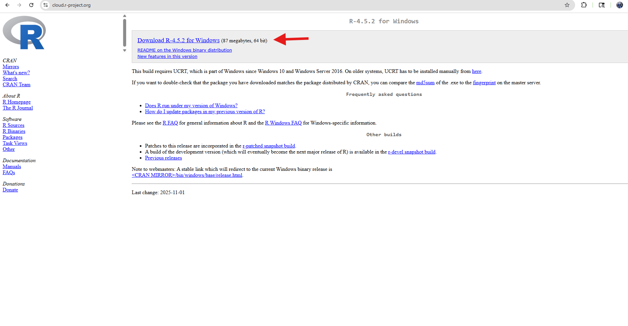
Task: Click the sidebar scroll down arrow
Action: point(124,51)
